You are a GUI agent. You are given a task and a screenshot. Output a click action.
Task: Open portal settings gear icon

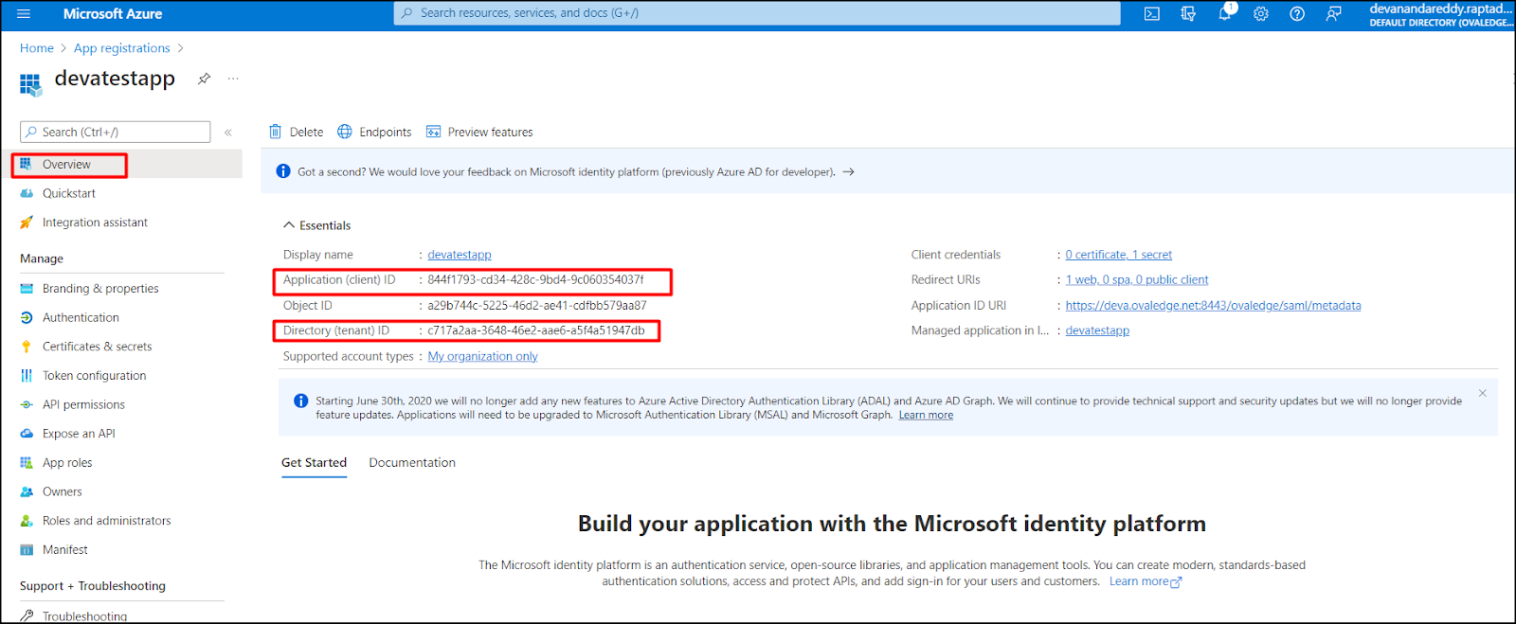tap(1261, 13)
